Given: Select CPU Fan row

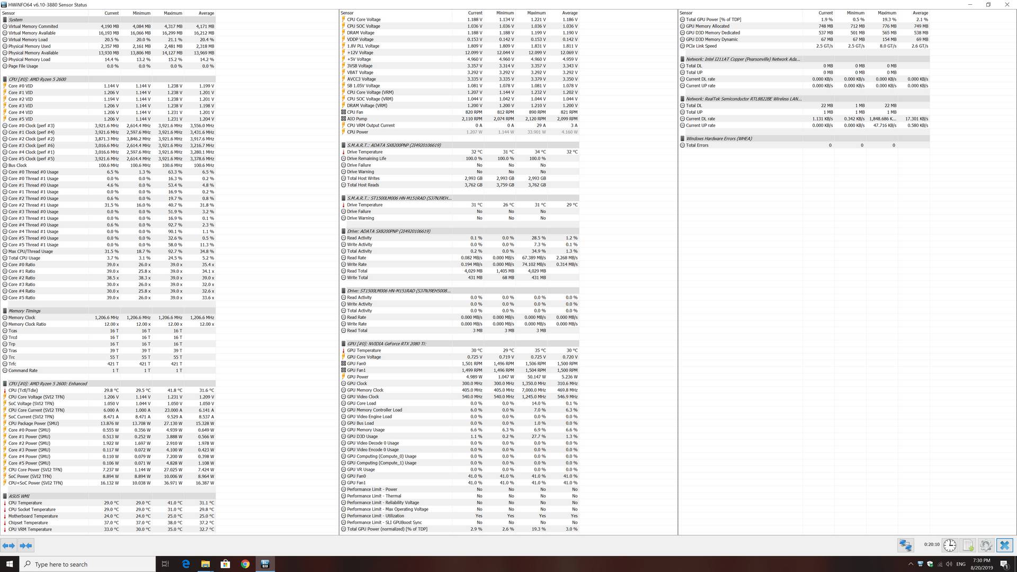Looking at the screenshot, I should coord(460,112).
